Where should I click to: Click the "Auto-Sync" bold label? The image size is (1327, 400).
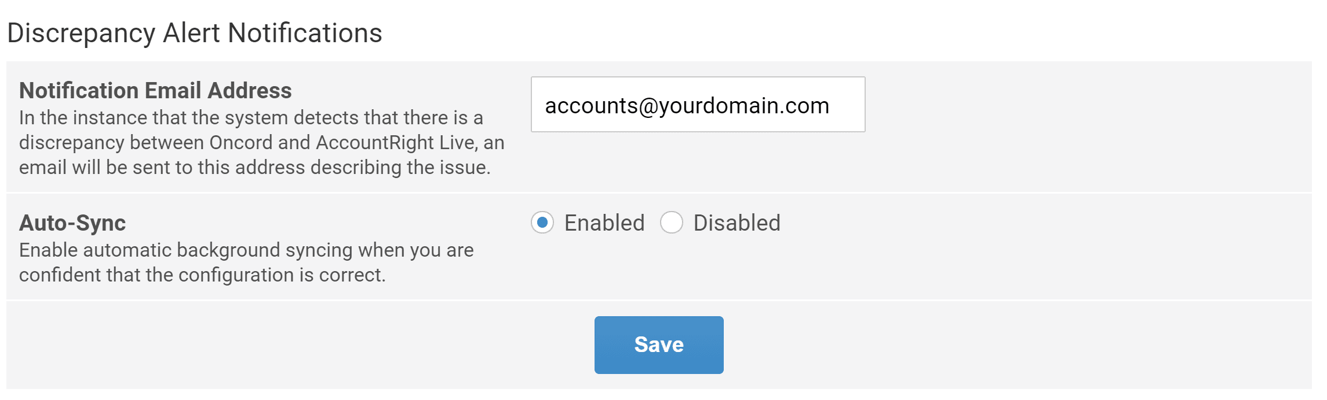tap(72, 223)
